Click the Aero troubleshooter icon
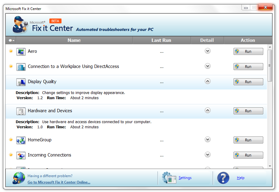279x192 pixels. pyautogui.click(x=21, y=52)
